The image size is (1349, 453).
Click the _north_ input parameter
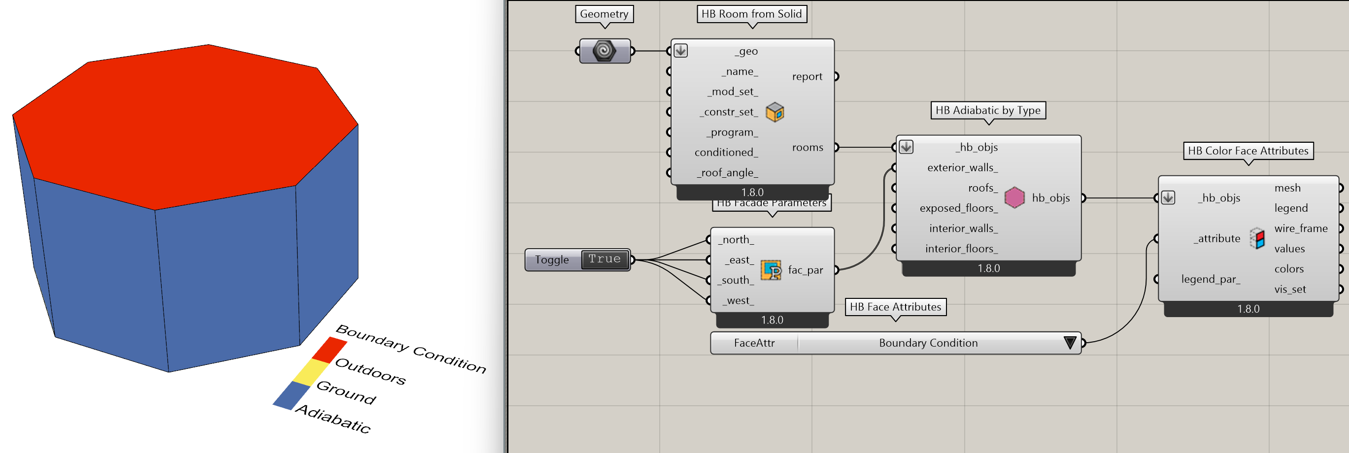736,240
